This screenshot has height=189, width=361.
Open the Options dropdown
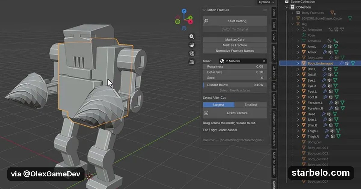click(x=266, y=2)
